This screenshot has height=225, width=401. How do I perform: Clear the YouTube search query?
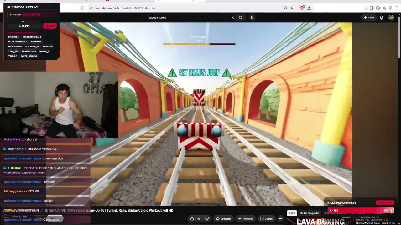click(233, 17)
